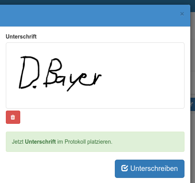Close the signature dialog with the X

(x=182, y=14)
